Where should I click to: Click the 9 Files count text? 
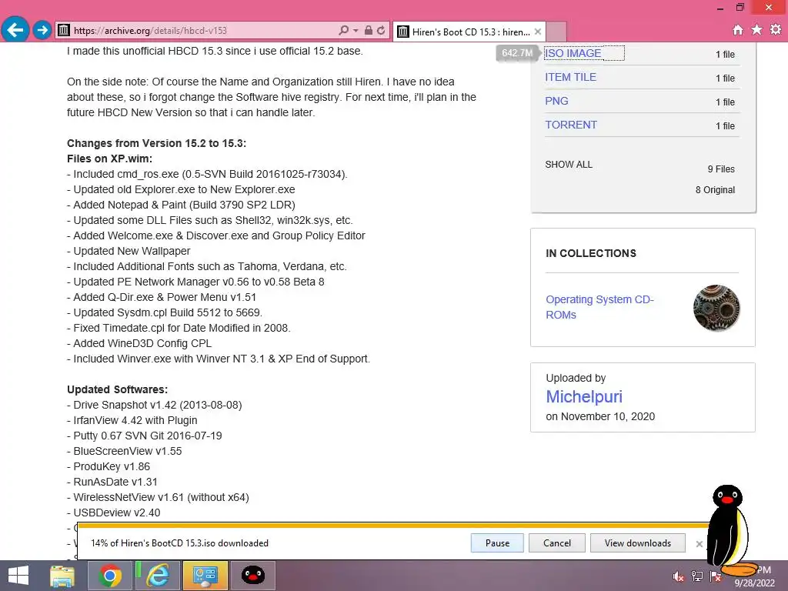pos(721,169)
